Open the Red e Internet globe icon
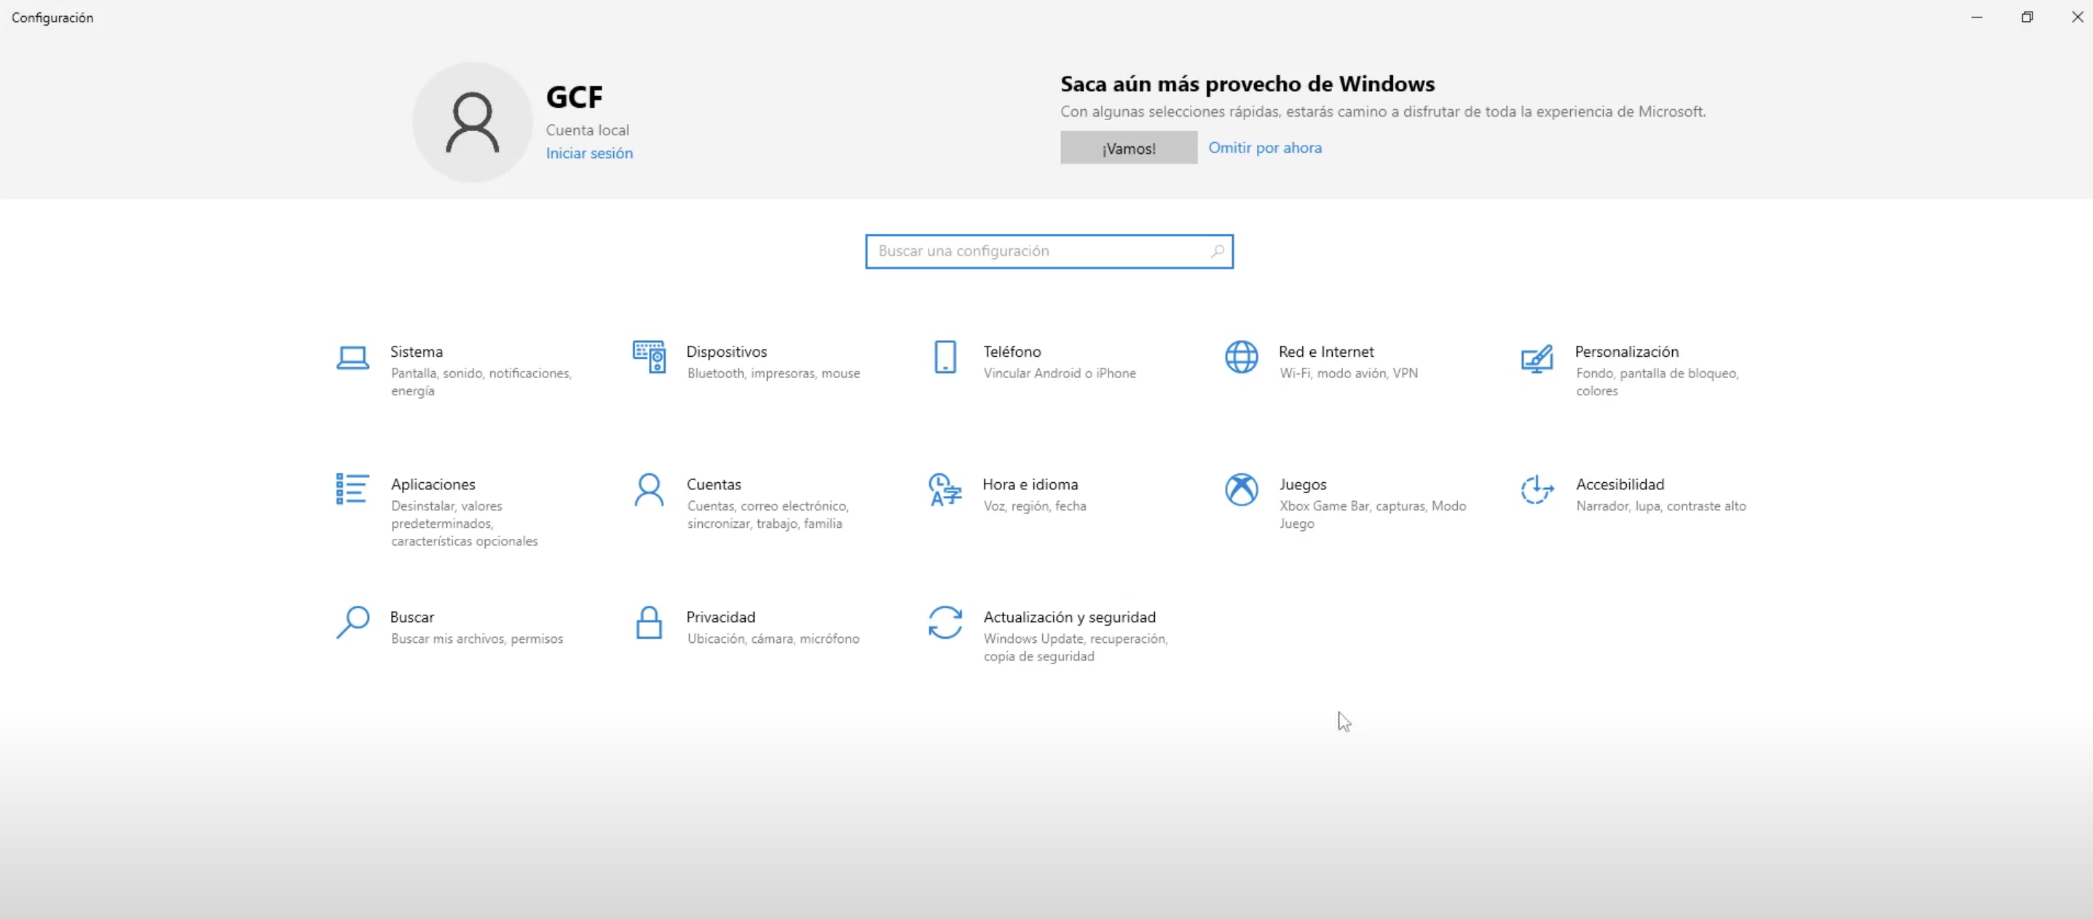 click(1242, 357)
